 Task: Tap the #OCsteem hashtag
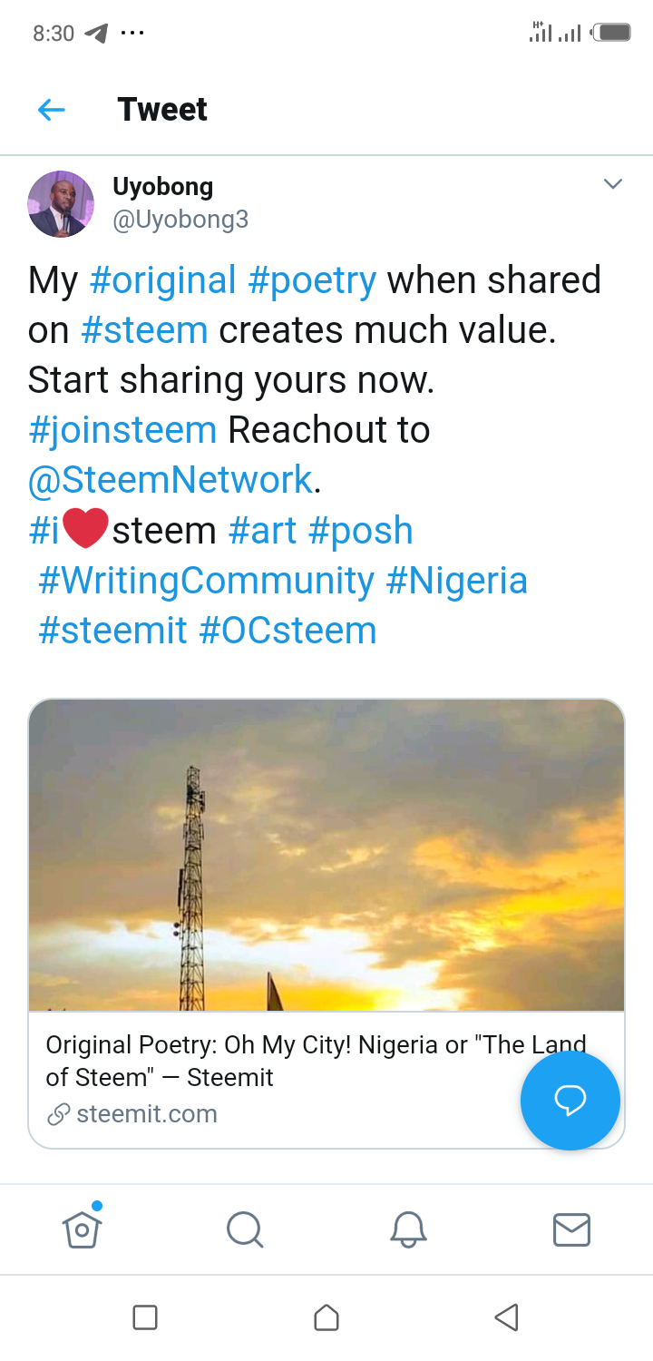(288, 631)
